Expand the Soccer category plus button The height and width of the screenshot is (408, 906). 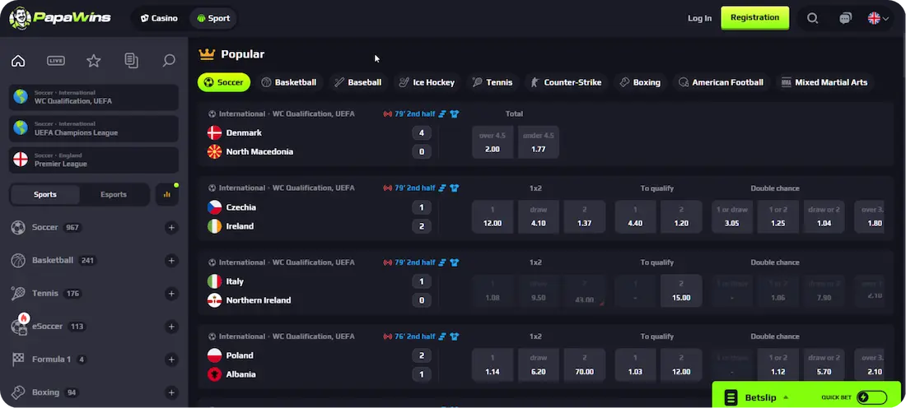pos(171,227)
